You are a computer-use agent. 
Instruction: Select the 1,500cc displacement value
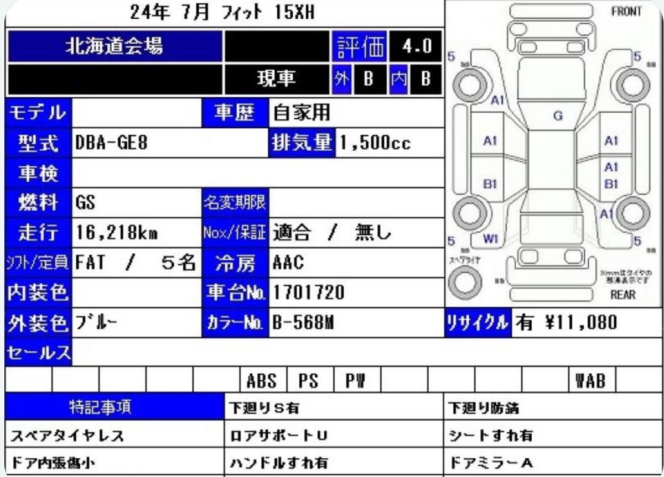[375, 143]
